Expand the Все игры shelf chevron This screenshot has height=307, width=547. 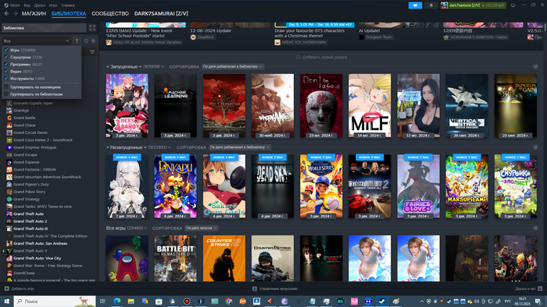[x=535, y=228]
